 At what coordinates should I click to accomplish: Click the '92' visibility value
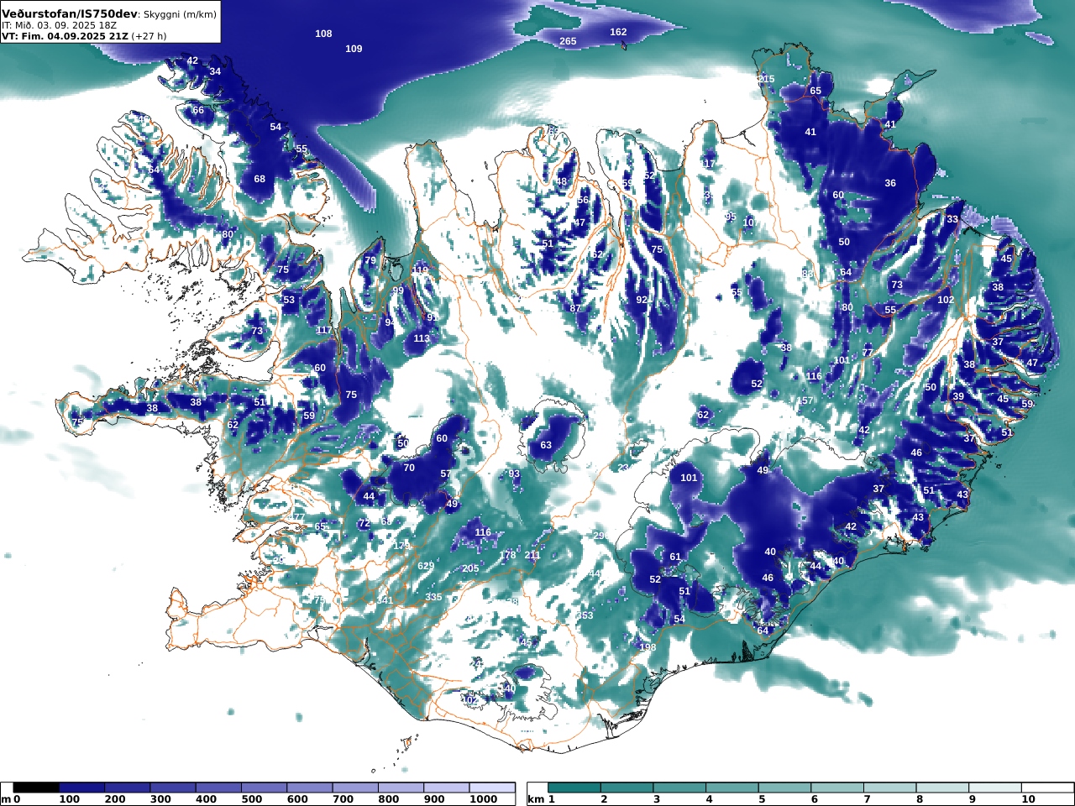click(x=642, y=300)
